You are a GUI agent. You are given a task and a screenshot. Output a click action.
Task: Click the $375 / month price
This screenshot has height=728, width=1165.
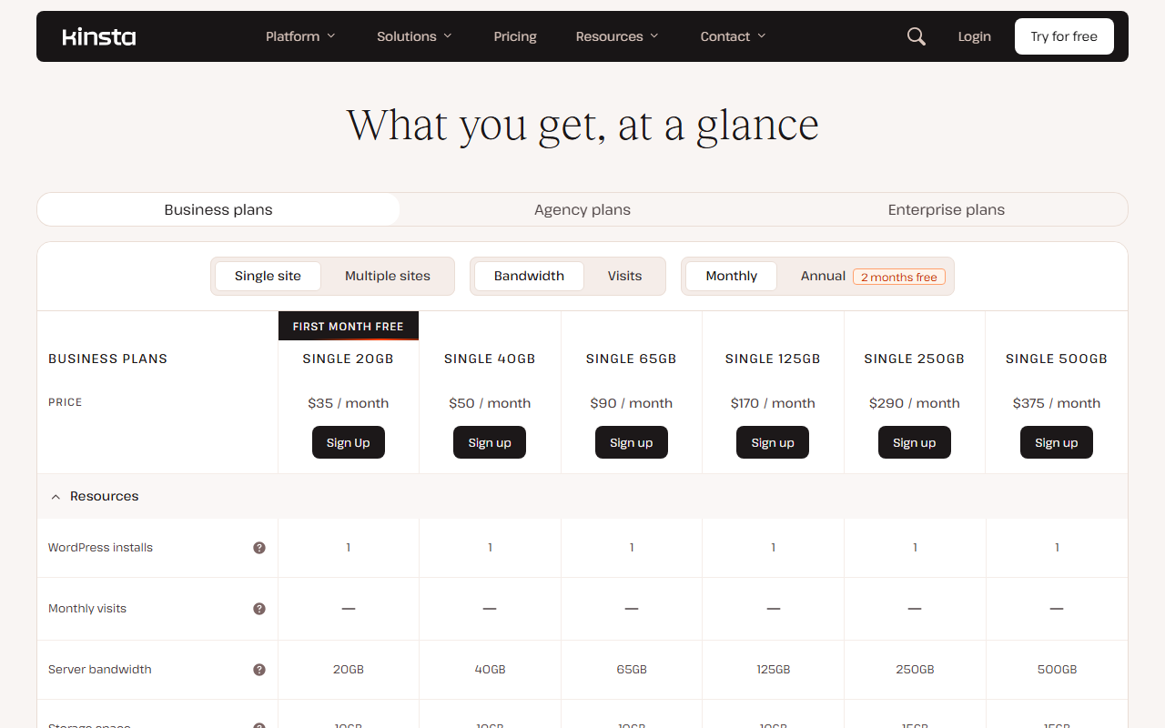pyautogui.click(x=1057, y=403)
